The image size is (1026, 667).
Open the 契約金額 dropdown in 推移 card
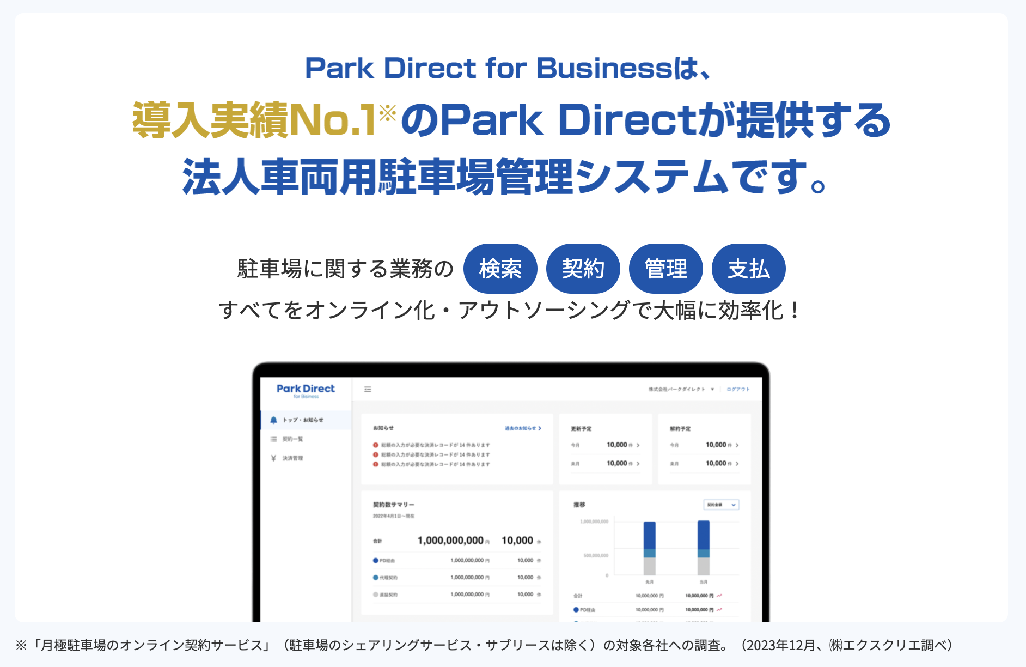[x=721, y=505]
